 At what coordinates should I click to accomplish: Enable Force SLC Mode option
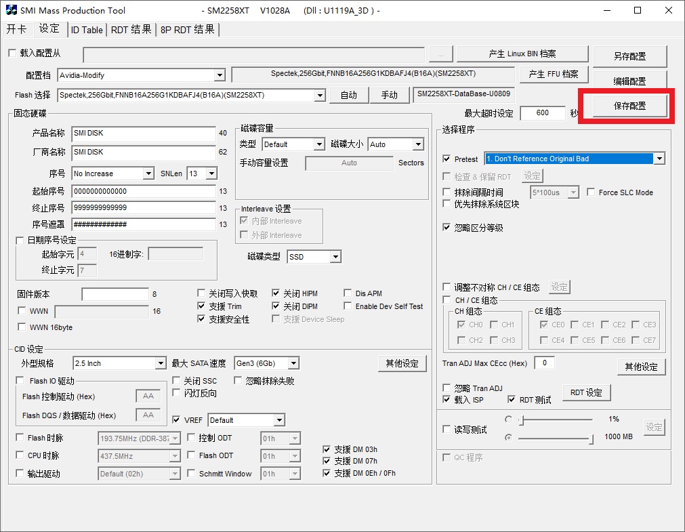[x=591, y=192]
